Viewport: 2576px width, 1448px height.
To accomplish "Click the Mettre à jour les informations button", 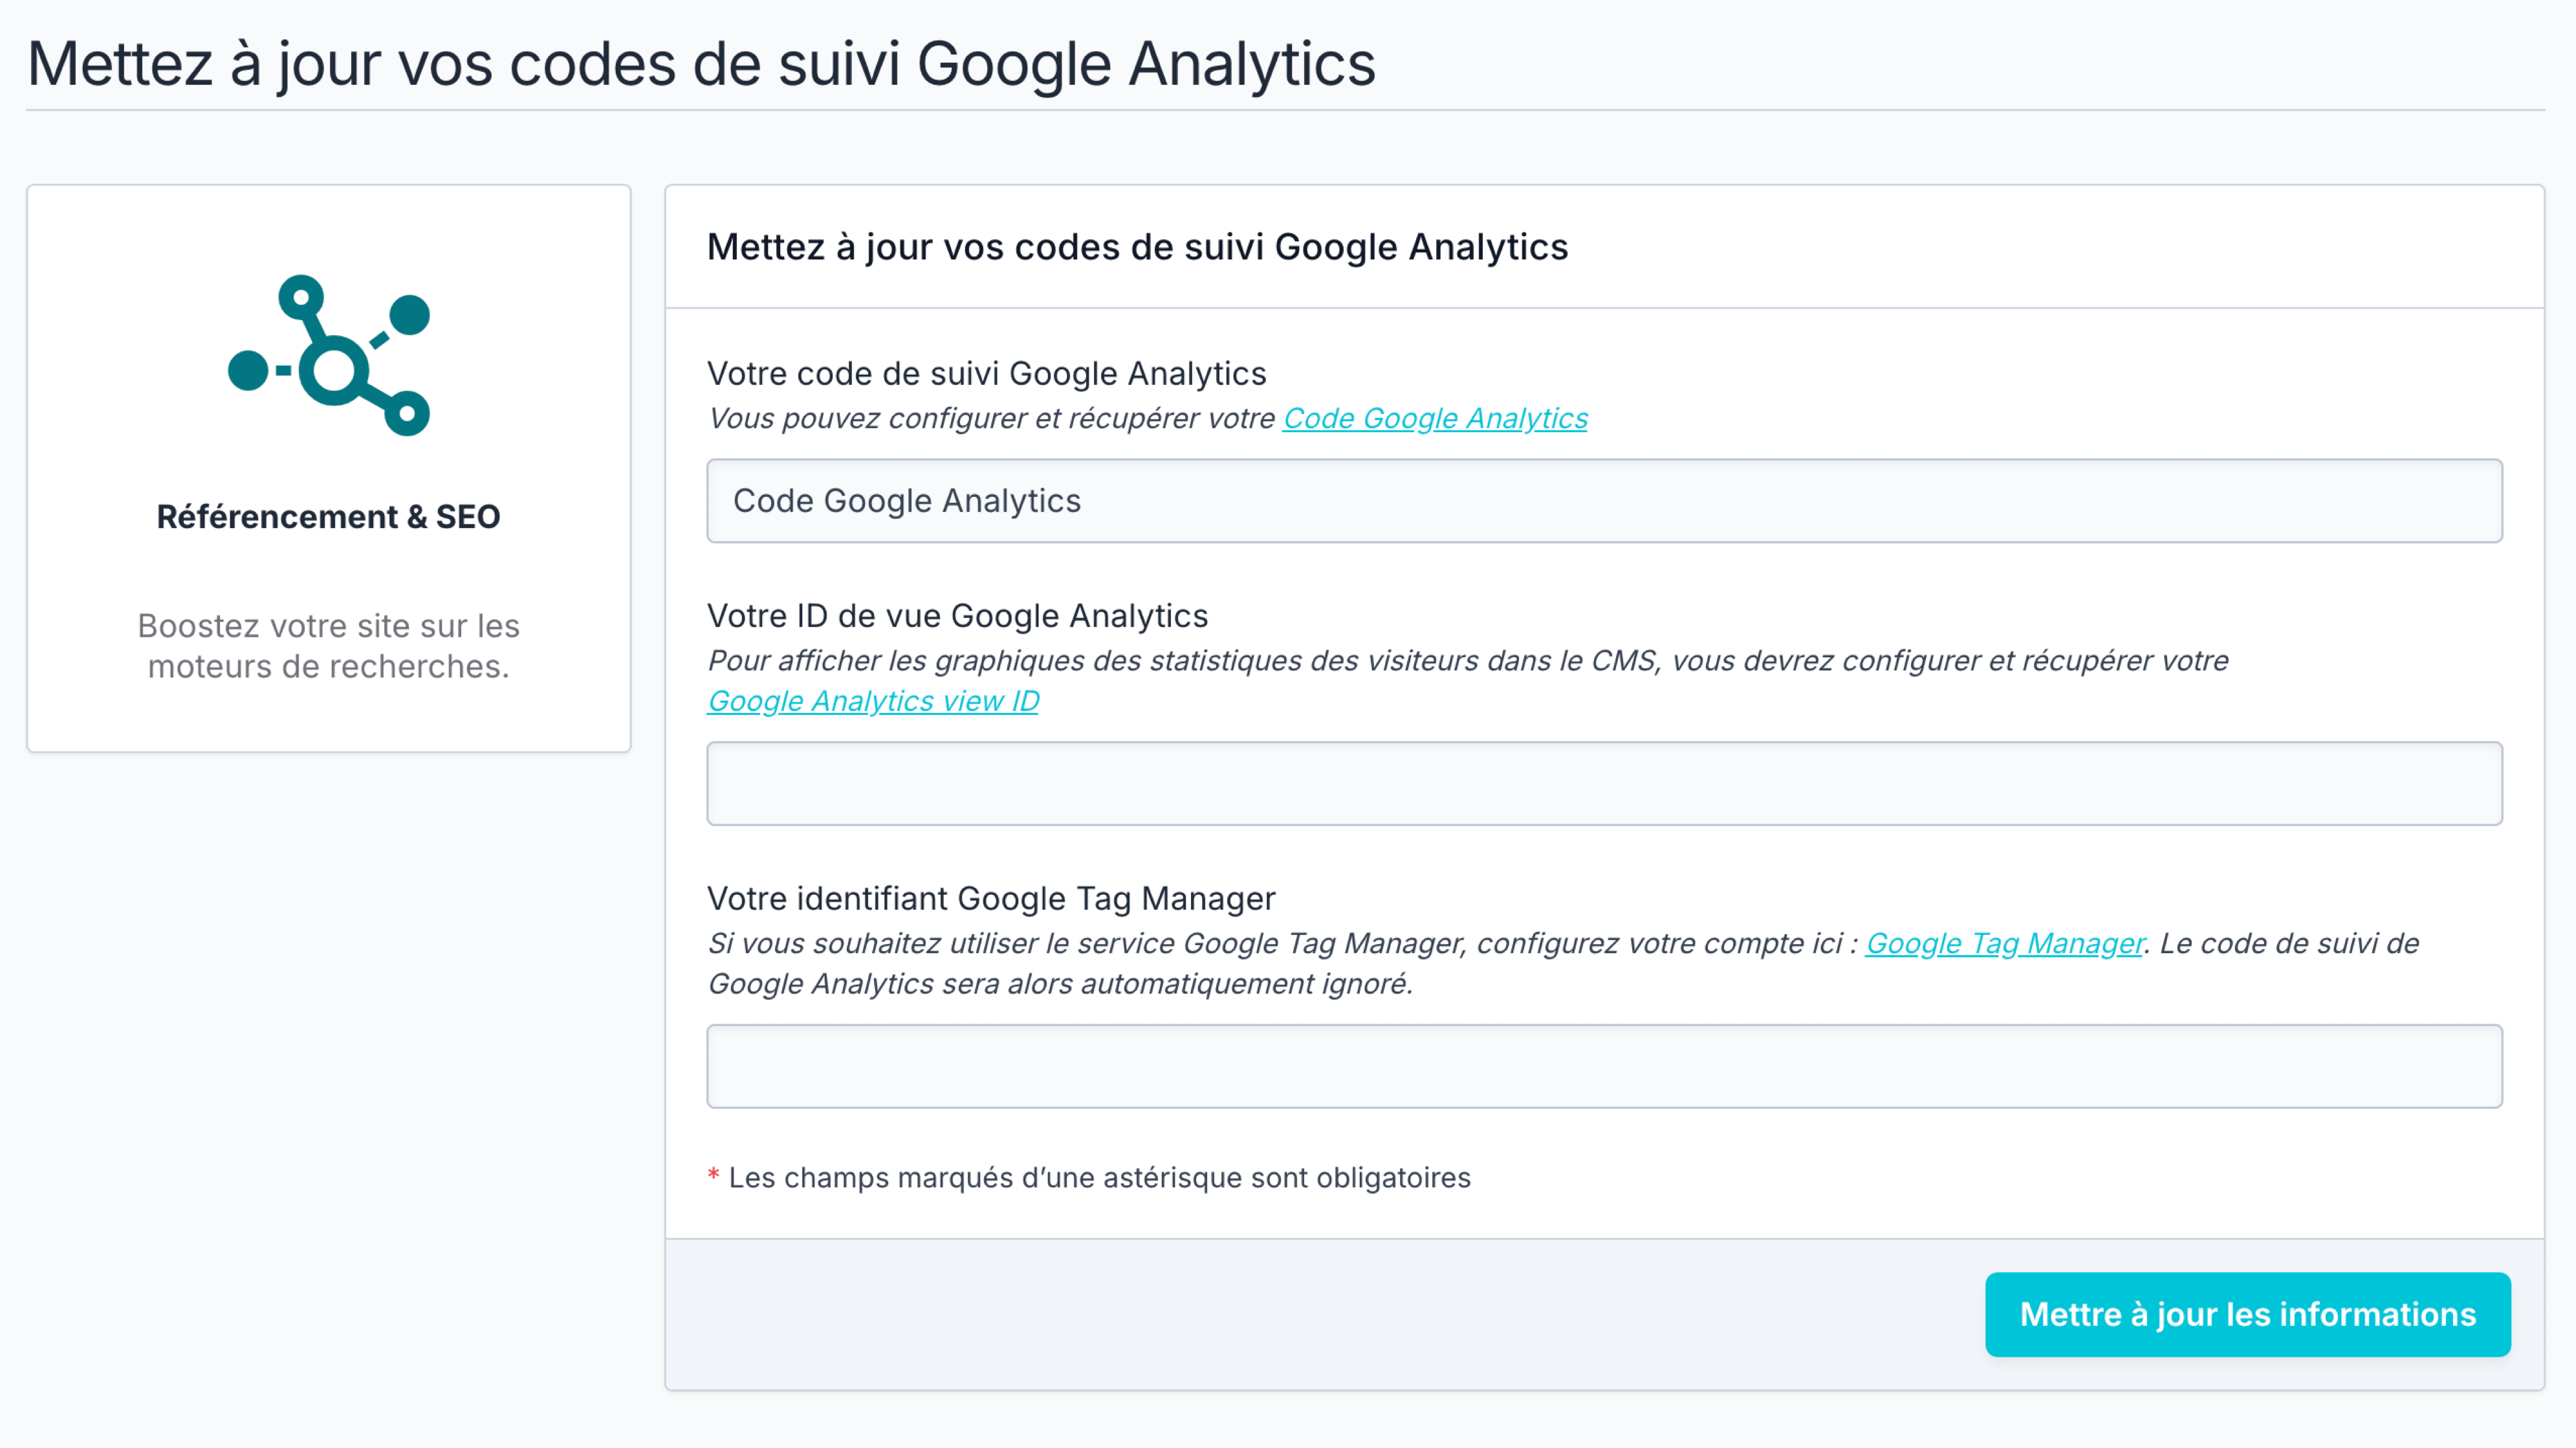I will 2246,1315.
